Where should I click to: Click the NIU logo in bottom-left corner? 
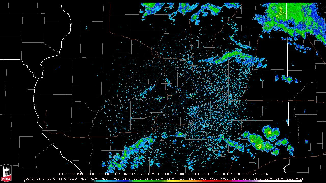click(6, 173)
